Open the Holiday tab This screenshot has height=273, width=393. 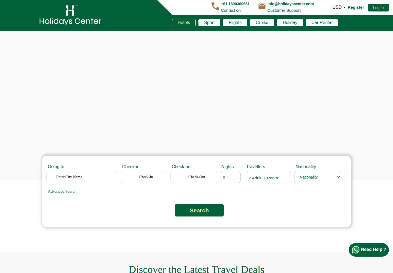[x=290, y=23]
